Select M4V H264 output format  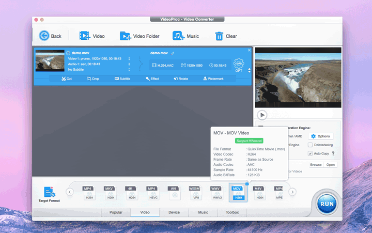[259, 193]
